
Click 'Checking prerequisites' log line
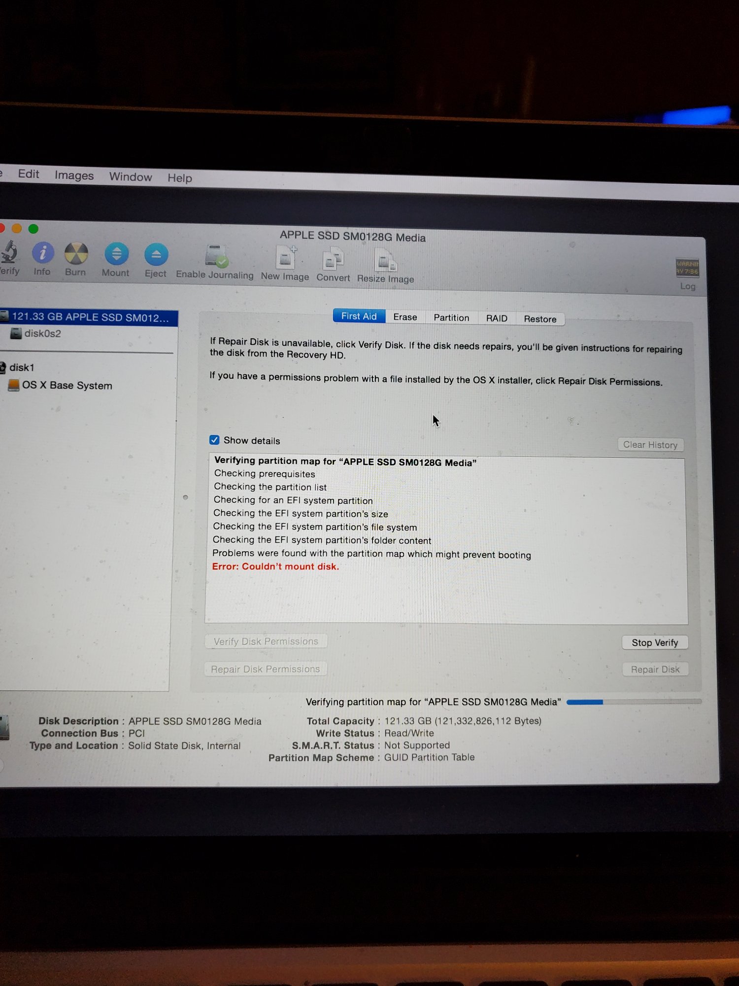[x=265, y=473]
